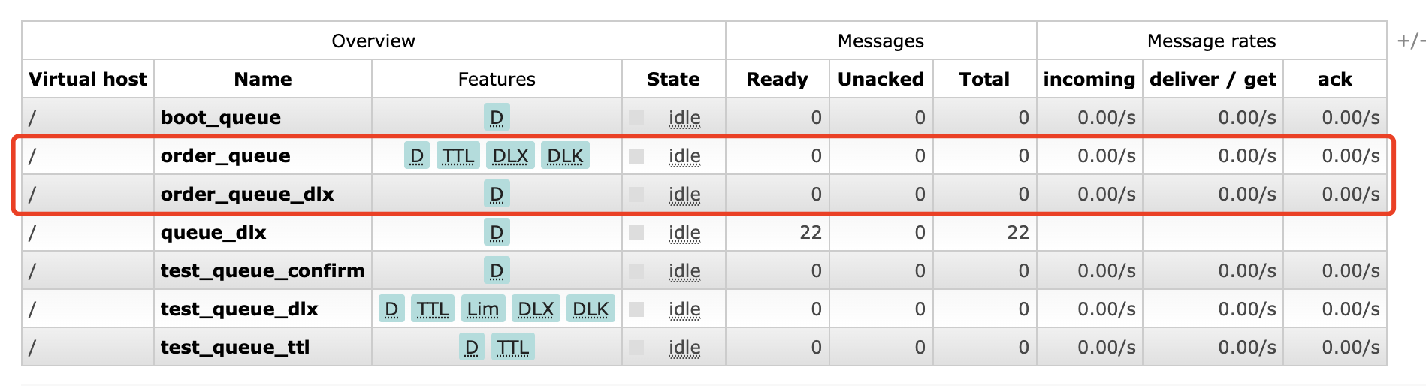Click the DLK badge on order_queue
The height and width of the screenshot is (386, 1426).
click(564, 155)
